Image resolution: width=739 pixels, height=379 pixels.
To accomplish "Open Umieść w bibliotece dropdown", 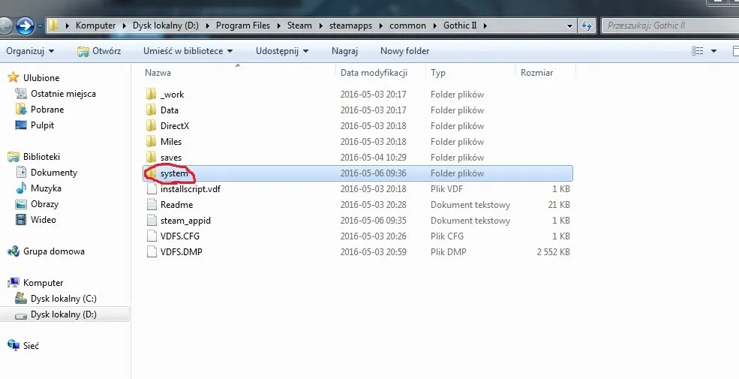I will click(188, 51).
